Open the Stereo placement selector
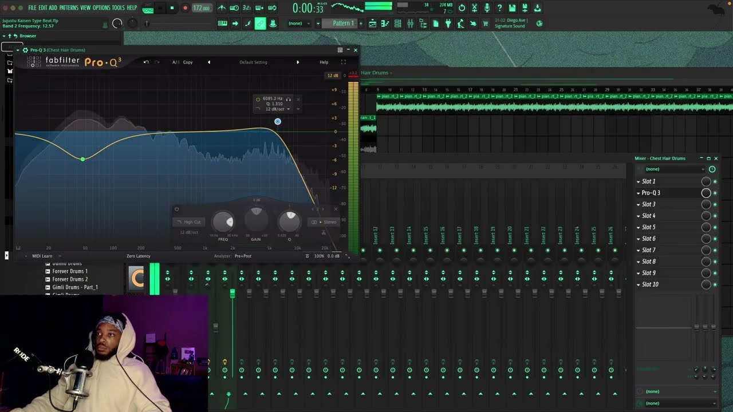 tap(325, 222)
